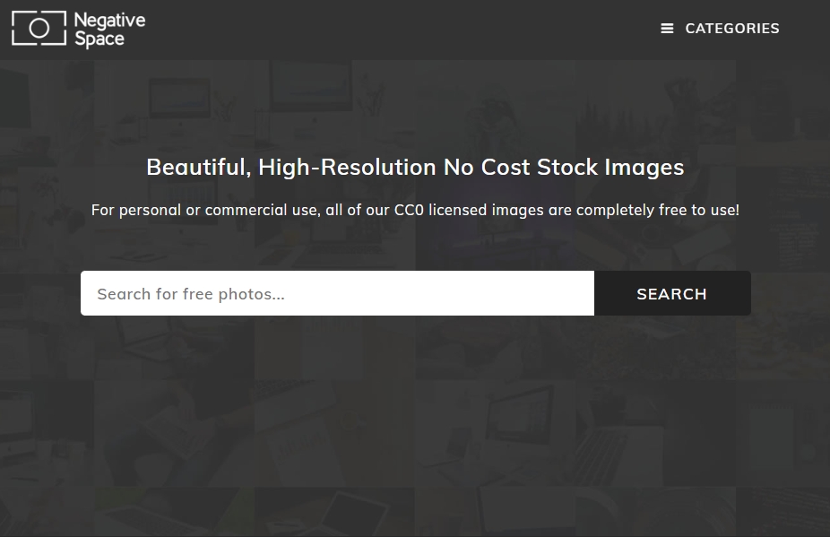The height and width of the screenshot is (537, 830).
Task: Expand the CATEGORIES menu
Action: [x=720, y=29]
